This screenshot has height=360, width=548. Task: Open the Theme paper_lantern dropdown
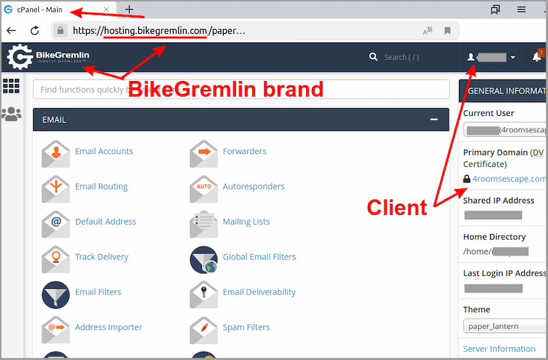pos(505,326)
